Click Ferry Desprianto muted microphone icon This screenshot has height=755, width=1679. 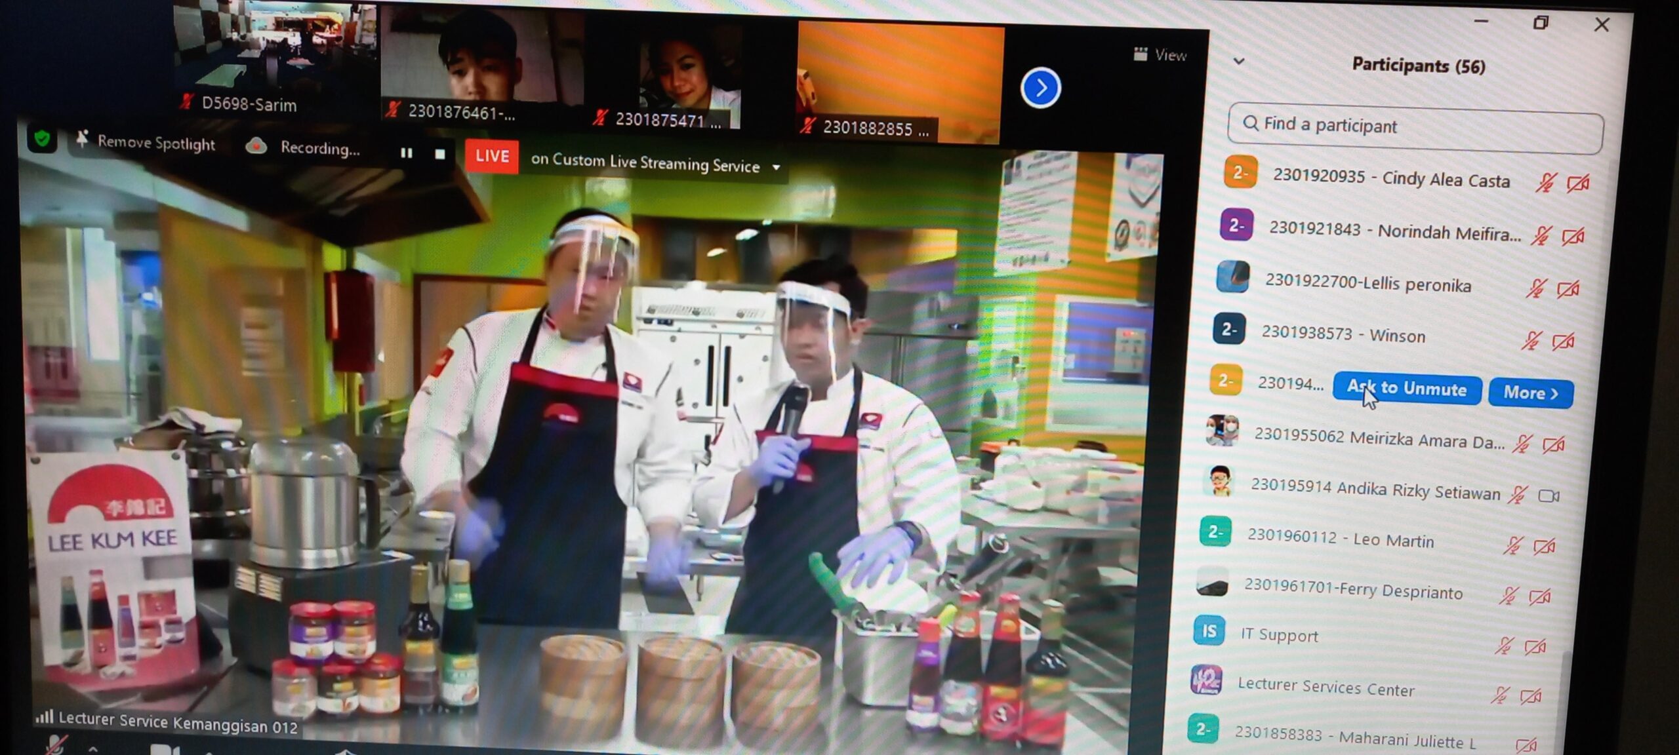coord(1508,596)
